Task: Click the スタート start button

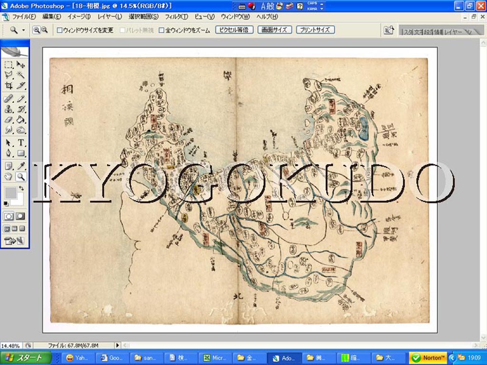Action: coord(26,358)
